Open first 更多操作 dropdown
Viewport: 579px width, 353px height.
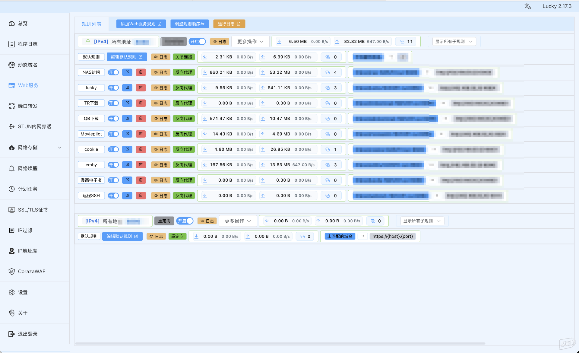coord(250,42)
